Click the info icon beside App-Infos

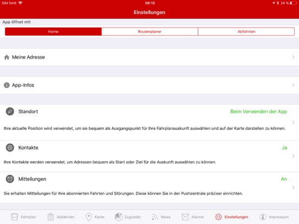click(6, 85)
